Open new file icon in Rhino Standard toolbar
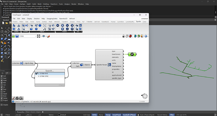Viewport: 217px width, 116px height. (x=3, y=23)
